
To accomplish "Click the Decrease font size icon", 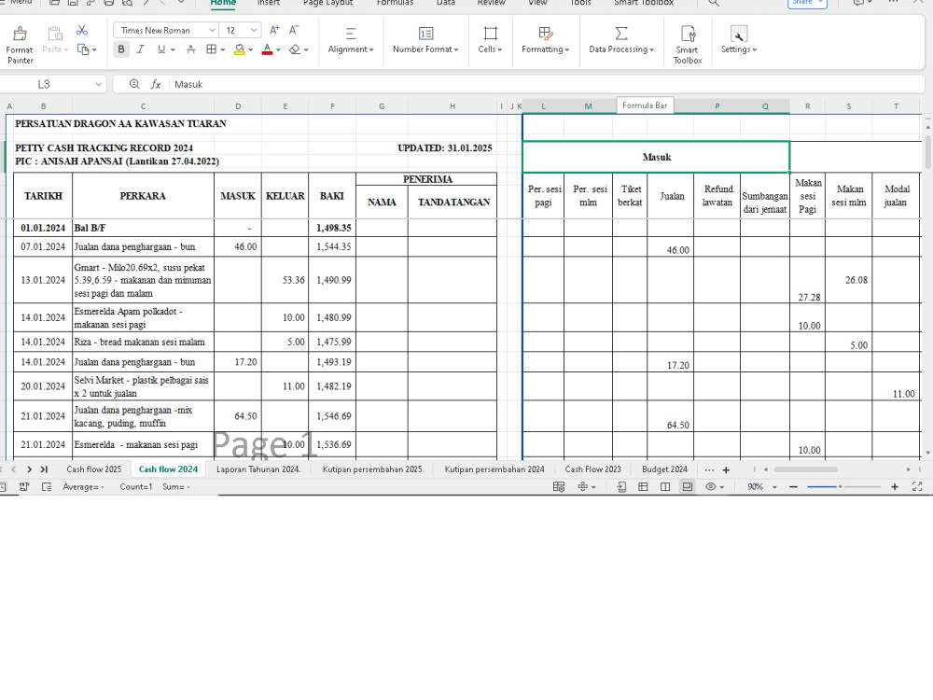I will pos(294,30).
